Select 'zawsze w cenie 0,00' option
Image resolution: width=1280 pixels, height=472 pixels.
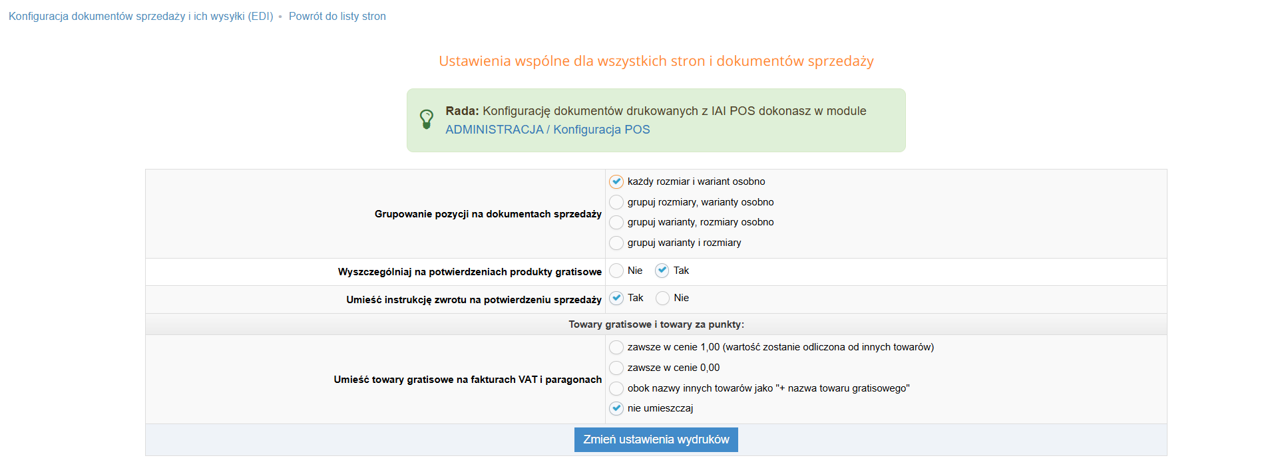click(x=616, y=368)
